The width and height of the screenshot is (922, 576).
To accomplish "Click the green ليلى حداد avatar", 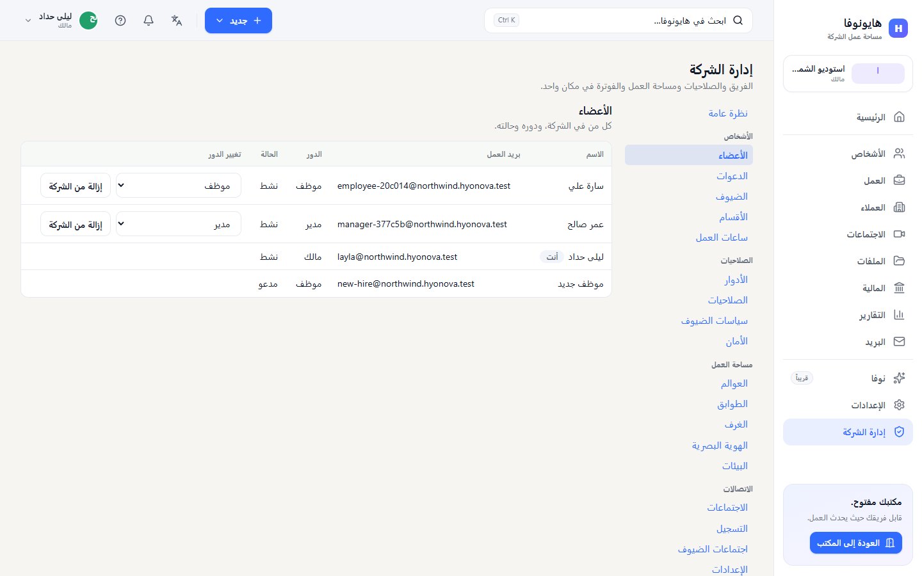I will (88, 20).
